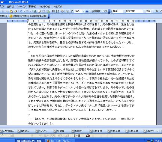Click the Undo arrow icon
Image resolution: width=162 pixels, height=142 pixels.
tap(21, 11)
